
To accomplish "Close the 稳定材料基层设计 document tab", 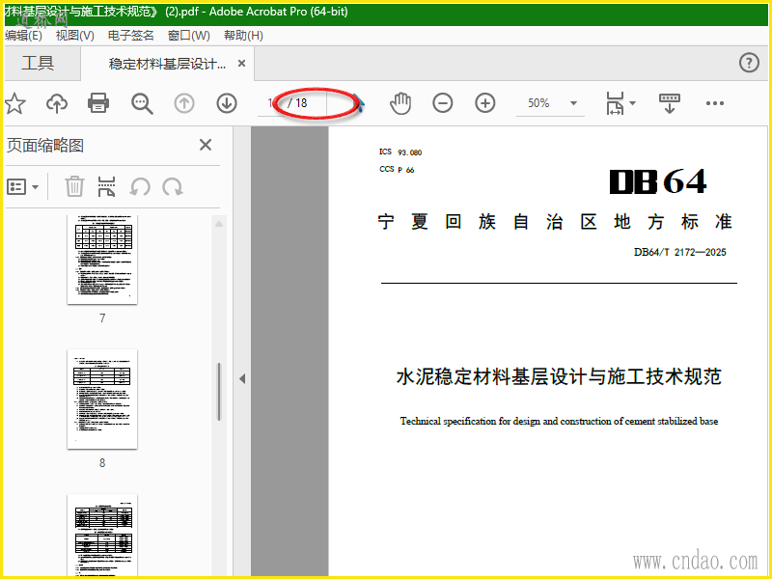I will (x=242, y=63).
